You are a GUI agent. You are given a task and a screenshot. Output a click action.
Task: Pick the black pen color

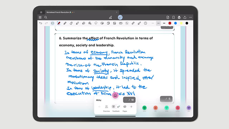pos(187,23)
